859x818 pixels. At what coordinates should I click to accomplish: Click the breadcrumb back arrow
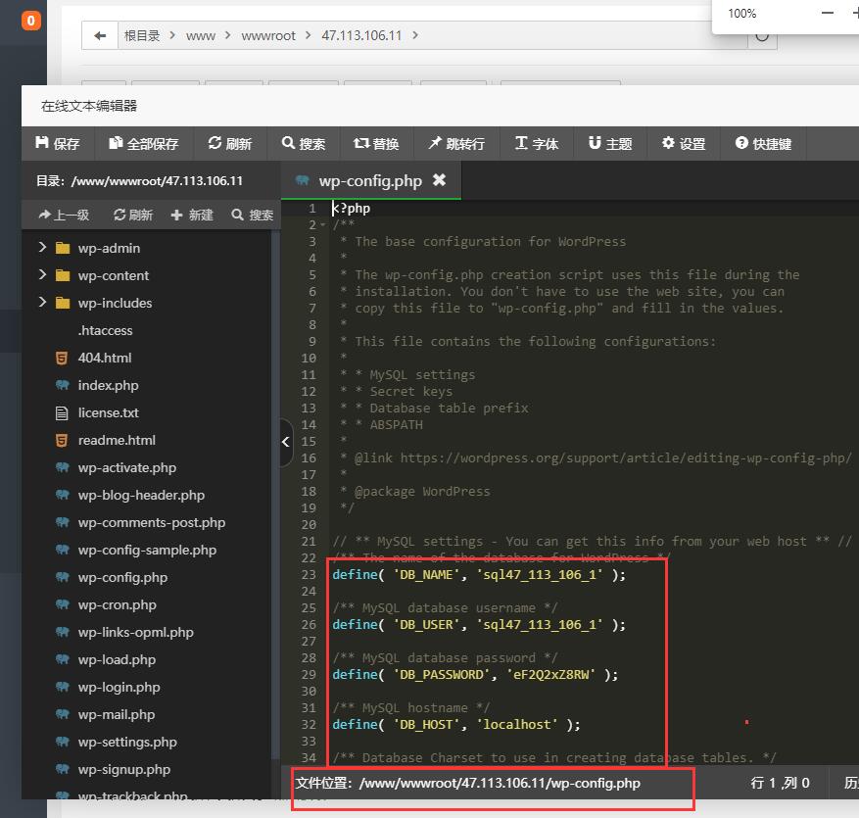point(100,35)
